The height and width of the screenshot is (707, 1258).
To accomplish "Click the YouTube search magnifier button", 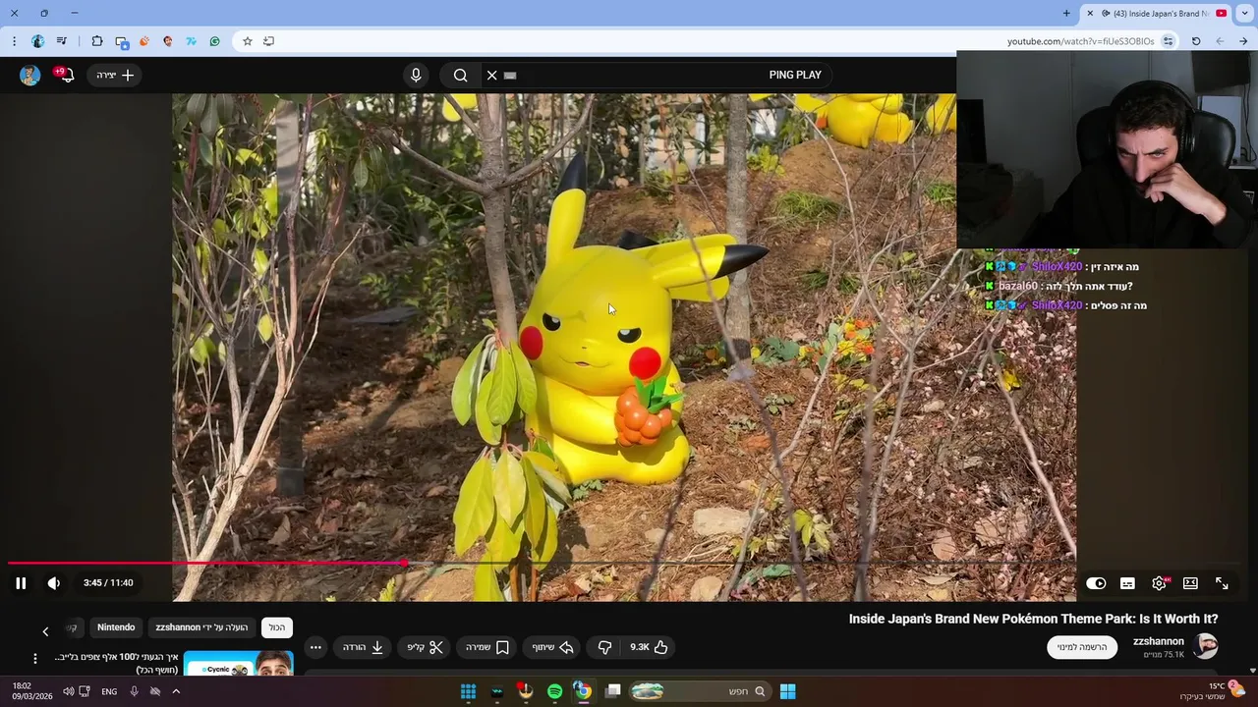I will click(x=460, y=75).
